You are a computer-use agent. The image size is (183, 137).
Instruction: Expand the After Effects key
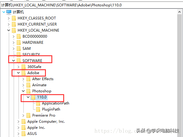(23, 79)
